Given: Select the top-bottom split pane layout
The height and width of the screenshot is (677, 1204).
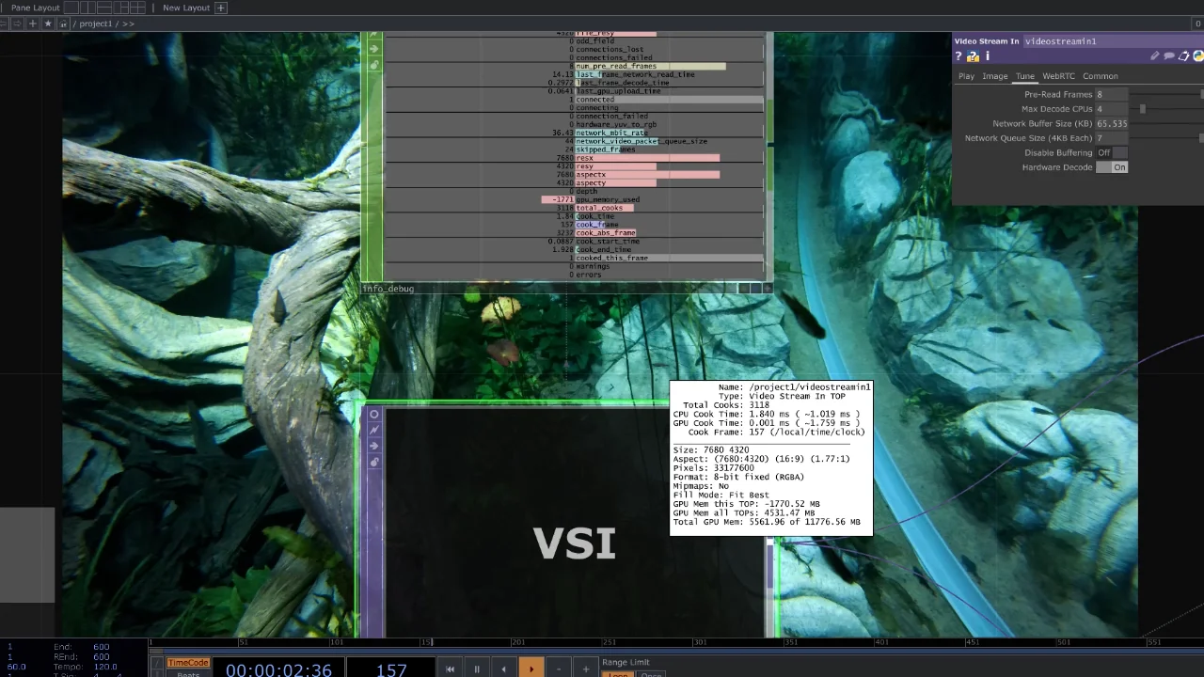Looking at the screenshot, I should click(104, 8).
